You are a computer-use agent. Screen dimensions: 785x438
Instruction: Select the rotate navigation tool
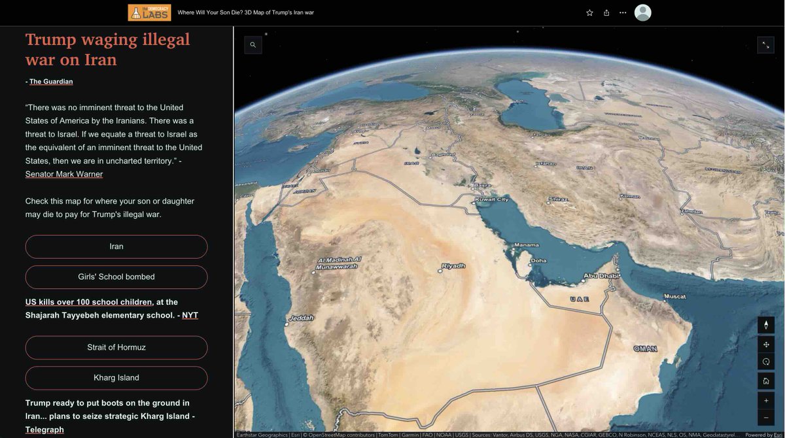766,362
